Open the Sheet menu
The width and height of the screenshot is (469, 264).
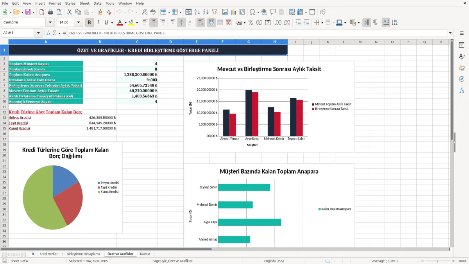(x=84, y=3)
